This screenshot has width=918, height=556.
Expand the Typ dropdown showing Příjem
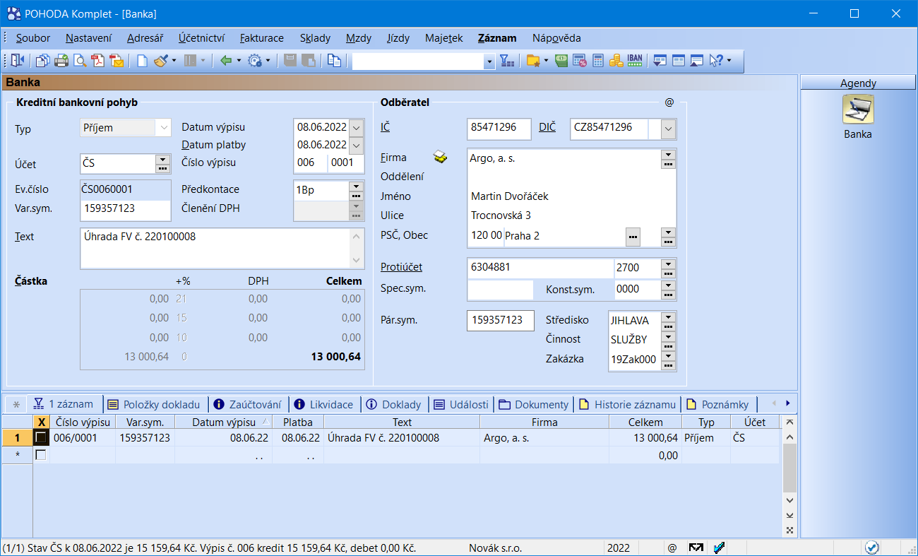tap(164, 128)
